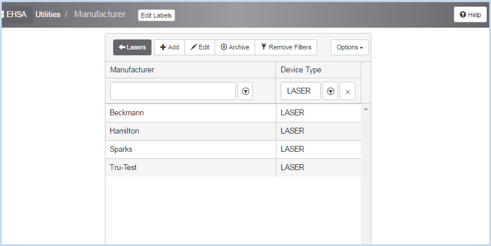Click the Edit Labels button
This screenshot has height=246, width=491.
[156, 15]
